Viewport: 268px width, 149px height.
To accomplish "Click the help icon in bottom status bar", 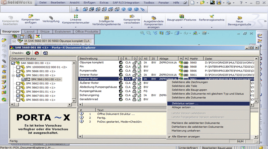I will coord(243,148).
